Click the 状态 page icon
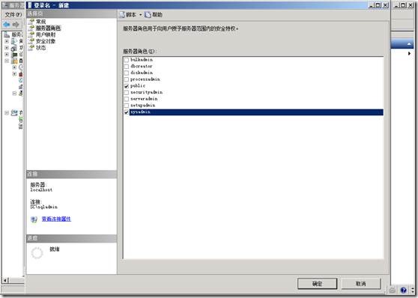Image resolution: width=418 pixels, height=298 pixels. (31, 47)
